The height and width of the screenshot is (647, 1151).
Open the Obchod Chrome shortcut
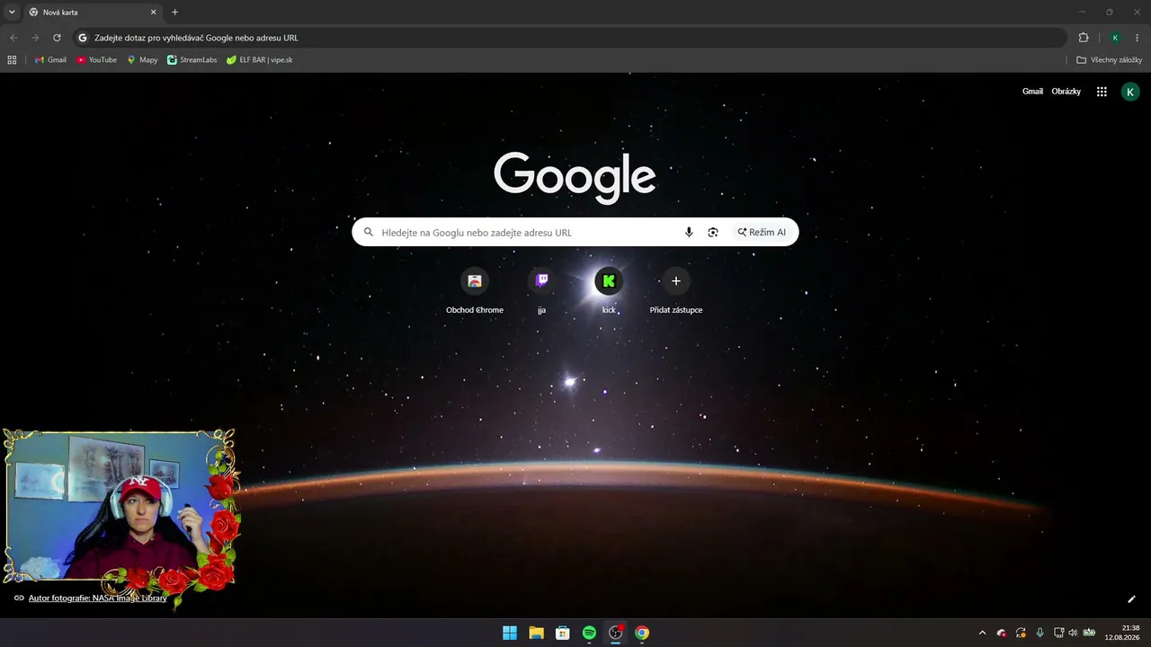tap(475, 290)
